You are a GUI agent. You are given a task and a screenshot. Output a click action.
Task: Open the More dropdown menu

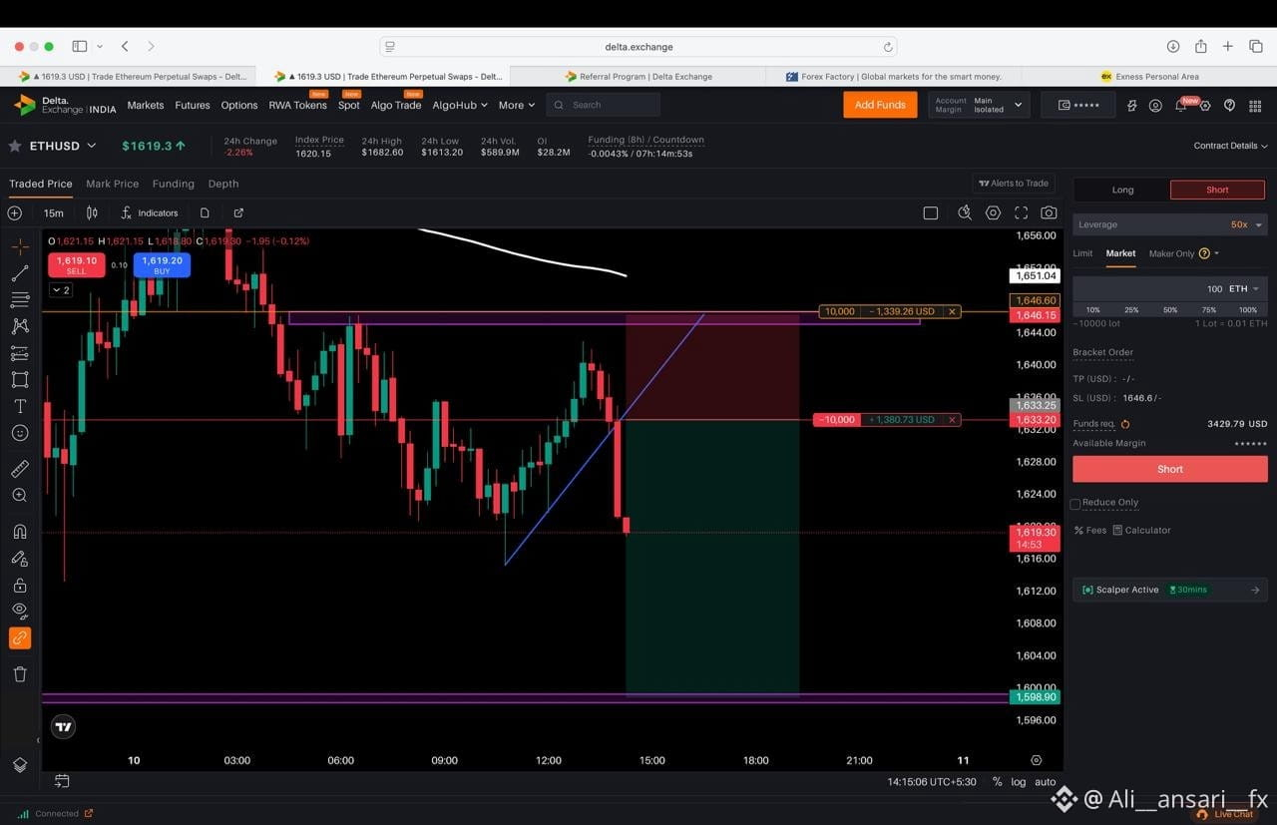517,105
